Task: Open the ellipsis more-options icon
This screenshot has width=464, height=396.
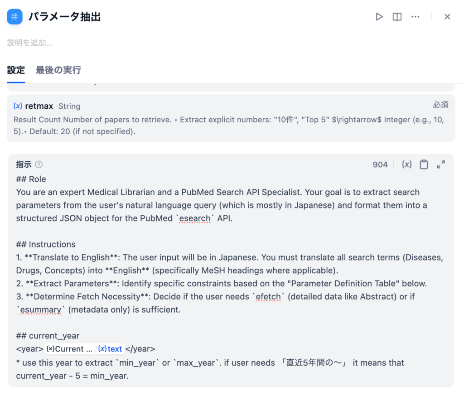Action: [x=416, y=16]
